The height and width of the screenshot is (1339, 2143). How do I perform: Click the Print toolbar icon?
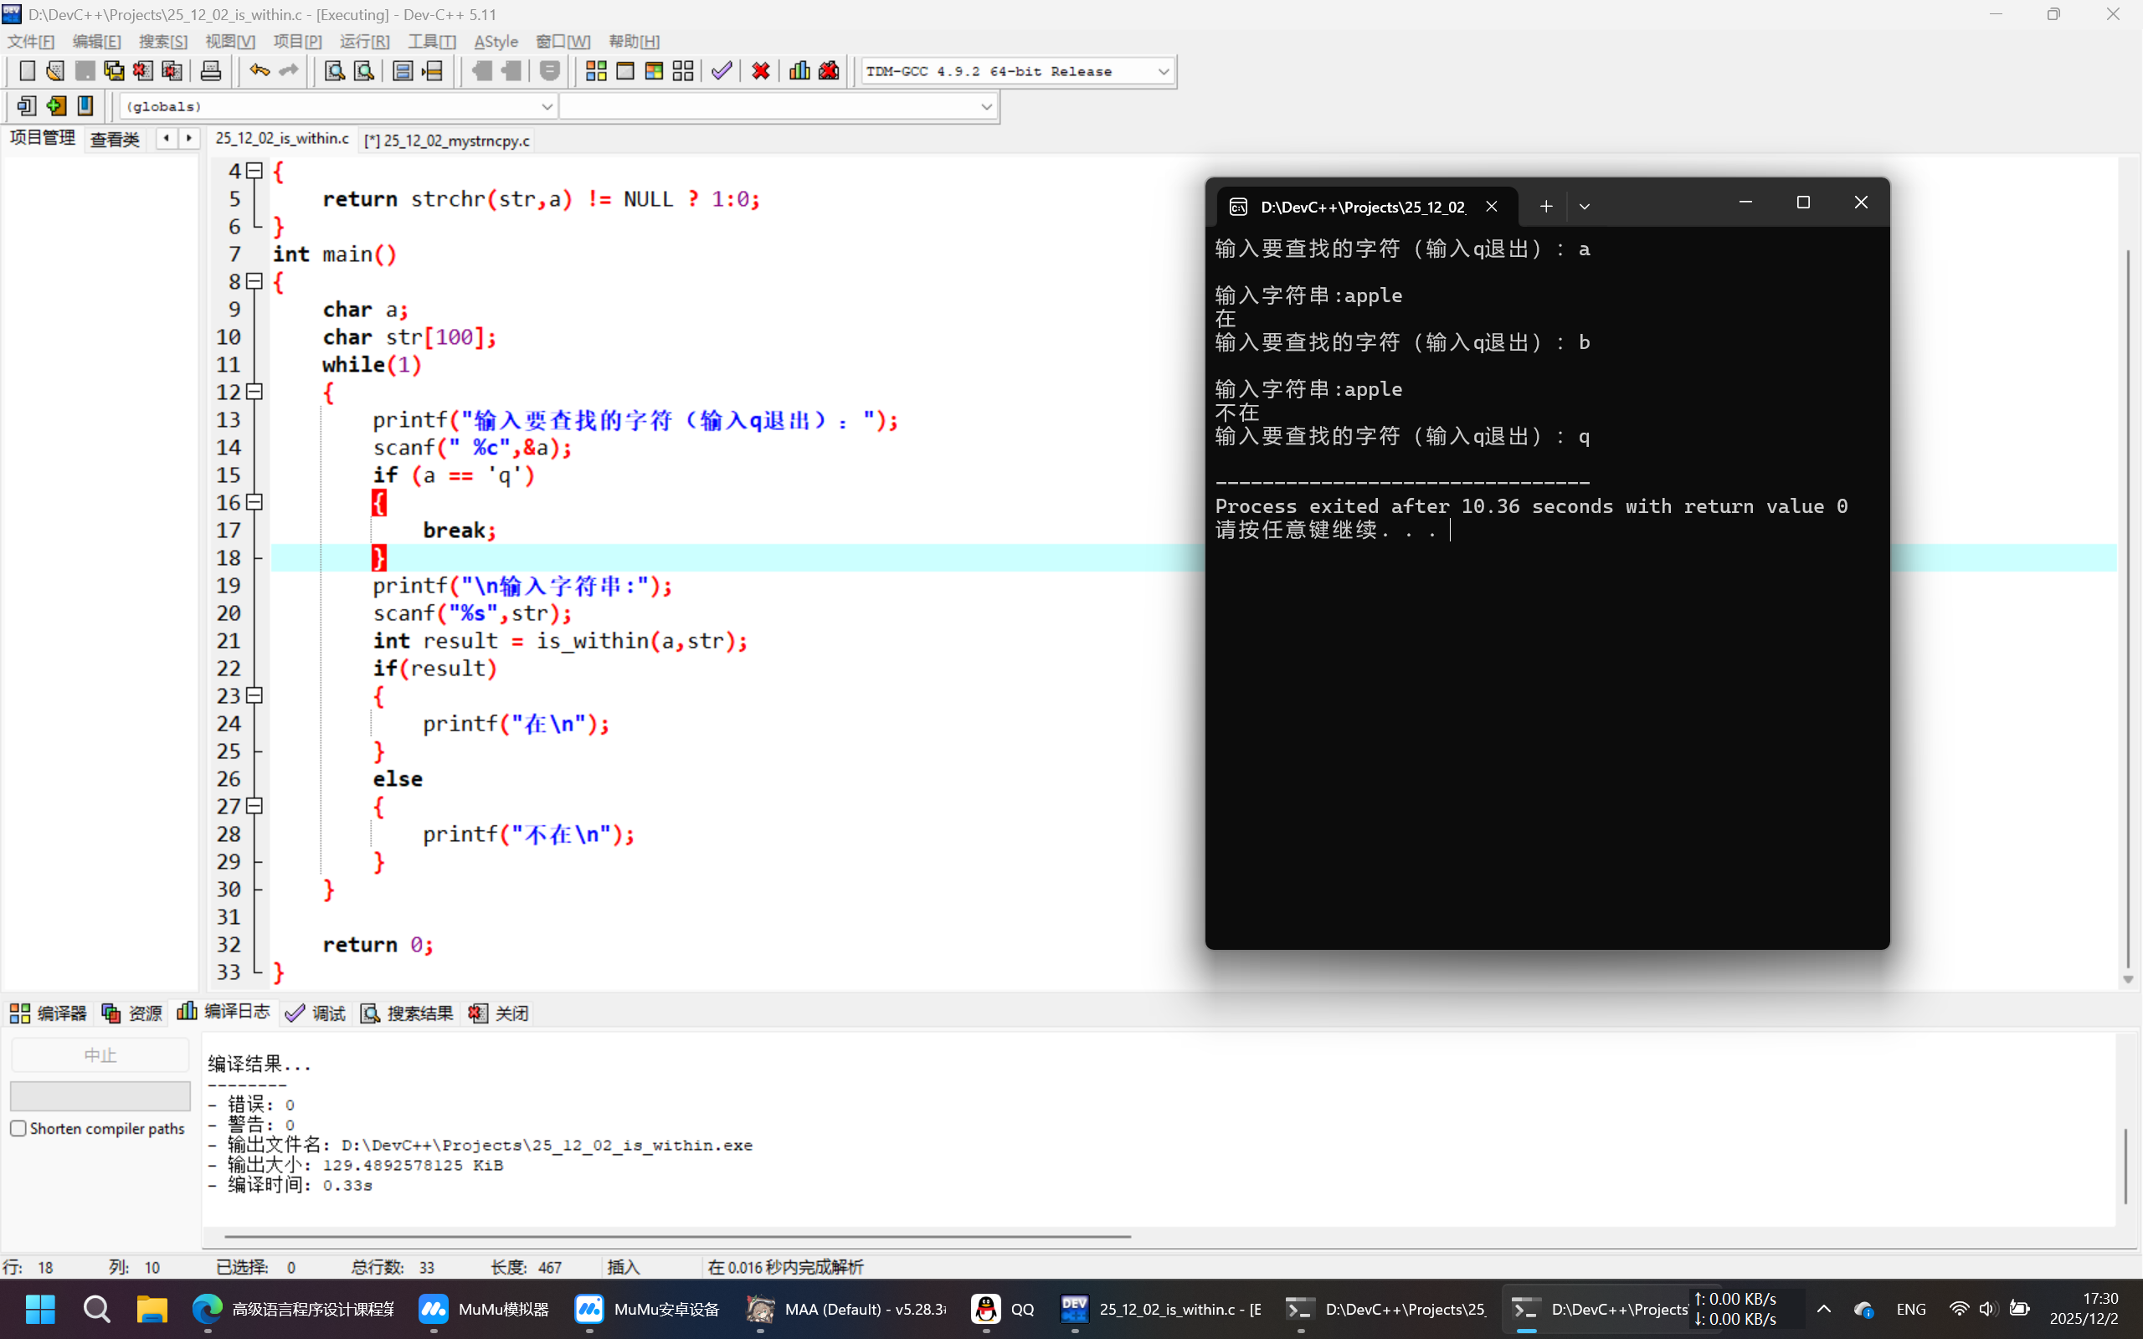[x=211, y=71]
